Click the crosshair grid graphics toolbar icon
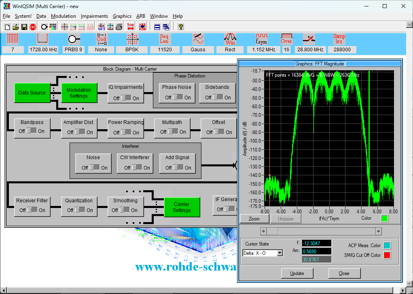This screenshot has width=413, height=294. point(65,27)
